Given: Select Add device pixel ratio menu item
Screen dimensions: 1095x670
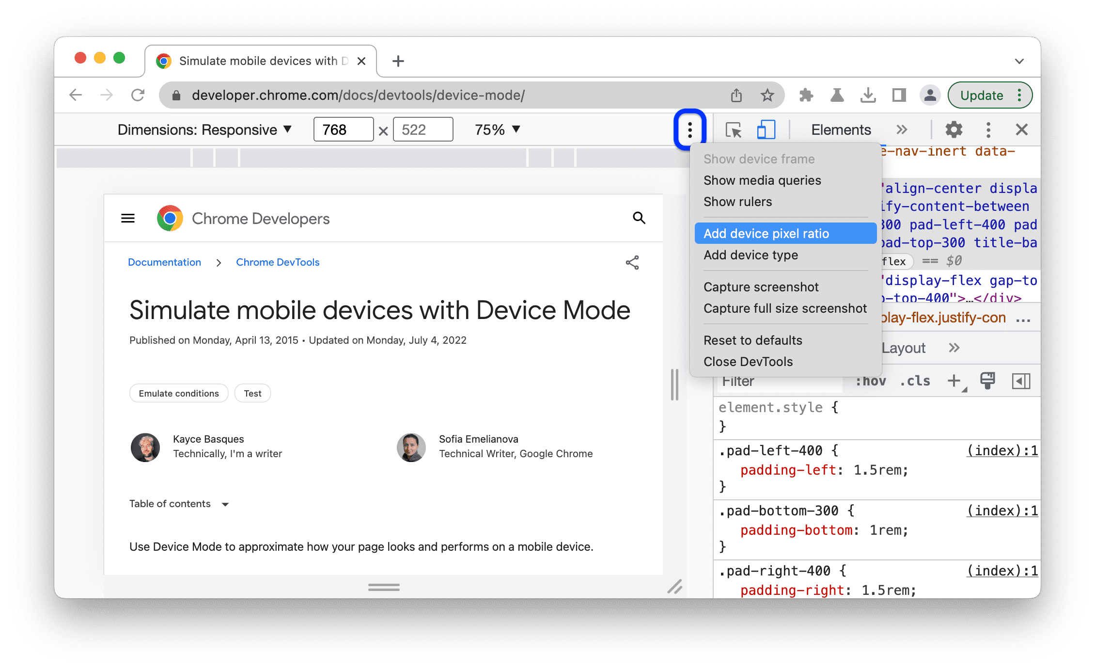Looking at the screenshot, I should (x=769, y=233).
